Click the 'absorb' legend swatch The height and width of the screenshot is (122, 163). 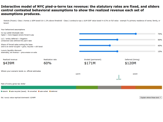[x=2, y=91]
